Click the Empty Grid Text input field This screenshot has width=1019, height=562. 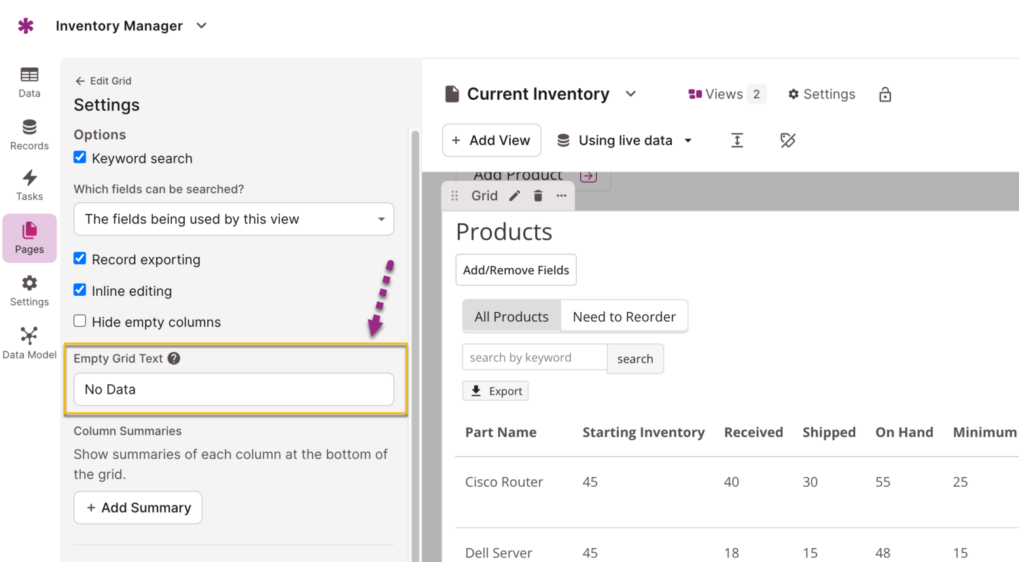234,390
